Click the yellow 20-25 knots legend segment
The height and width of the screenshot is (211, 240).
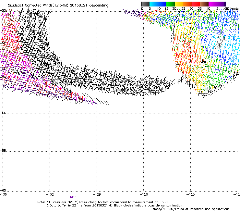point(179,4)
